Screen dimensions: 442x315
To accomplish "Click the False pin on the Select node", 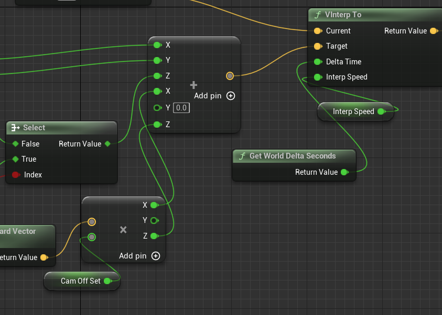I will click(16, 144).
